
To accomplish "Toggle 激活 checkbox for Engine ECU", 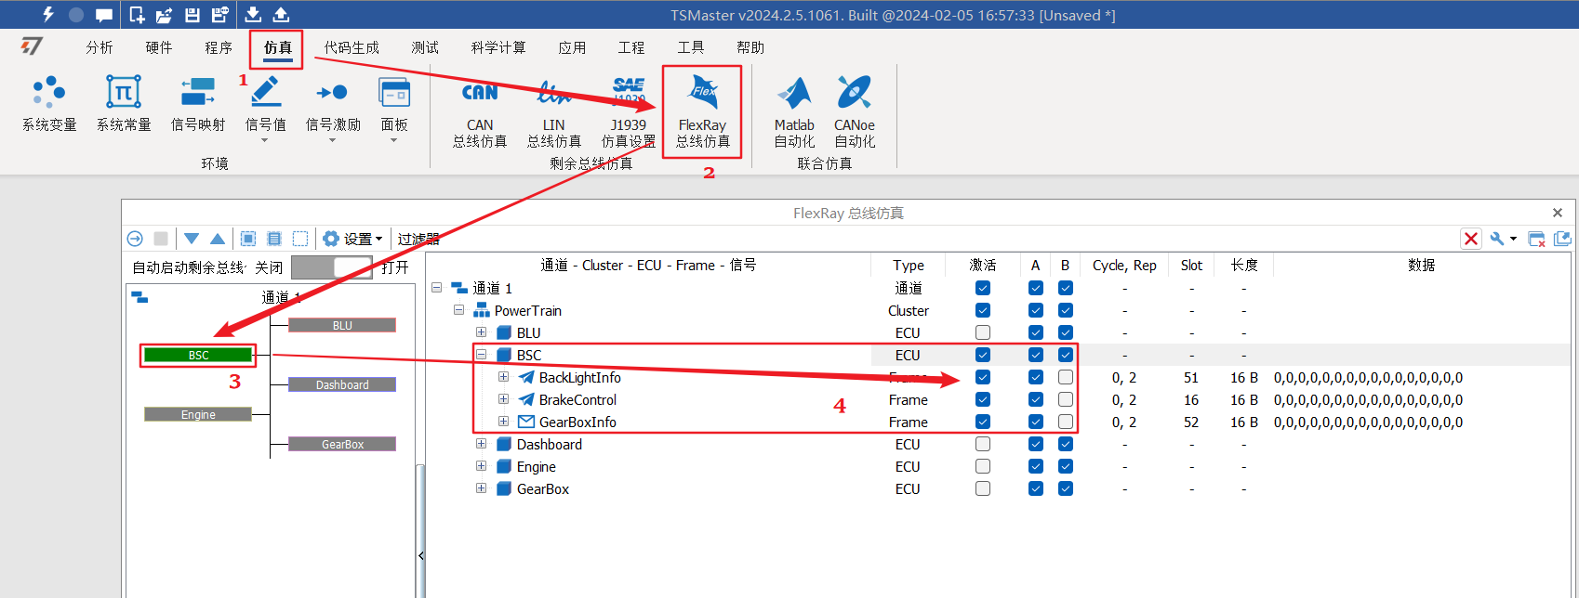I will 983,466.
